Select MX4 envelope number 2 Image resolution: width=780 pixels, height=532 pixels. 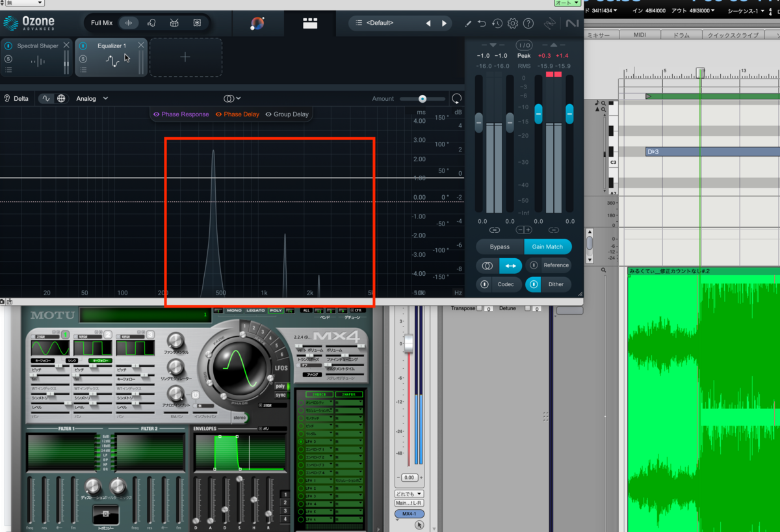click(x=285, y=503)
